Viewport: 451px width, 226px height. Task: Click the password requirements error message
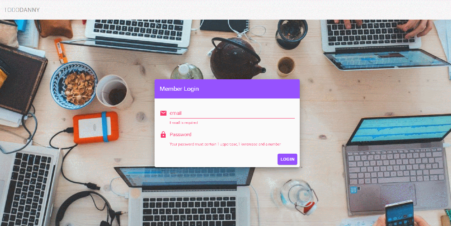click(225, 144)
